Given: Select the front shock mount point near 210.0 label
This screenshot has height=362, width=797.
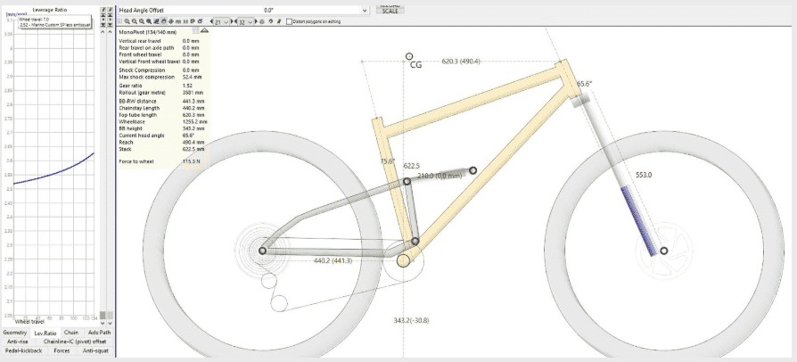Looking at the screenshot, I should (x=472, y=170).
